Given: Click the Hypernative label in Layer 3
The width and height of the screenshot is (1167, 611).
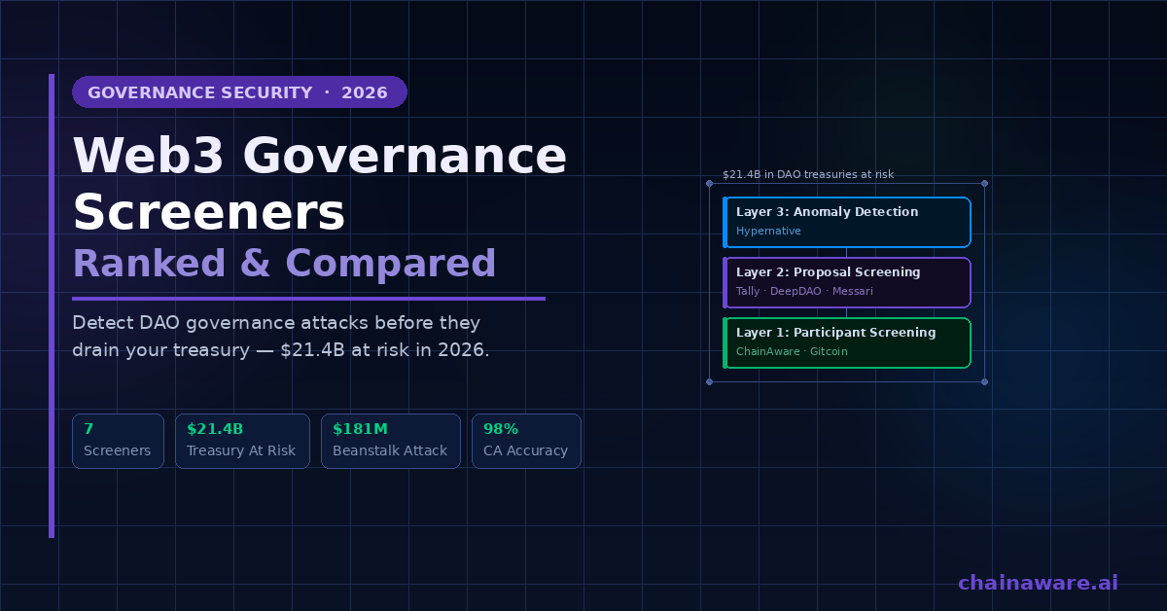Looking at the screenshot, I should tap(768, 232).
